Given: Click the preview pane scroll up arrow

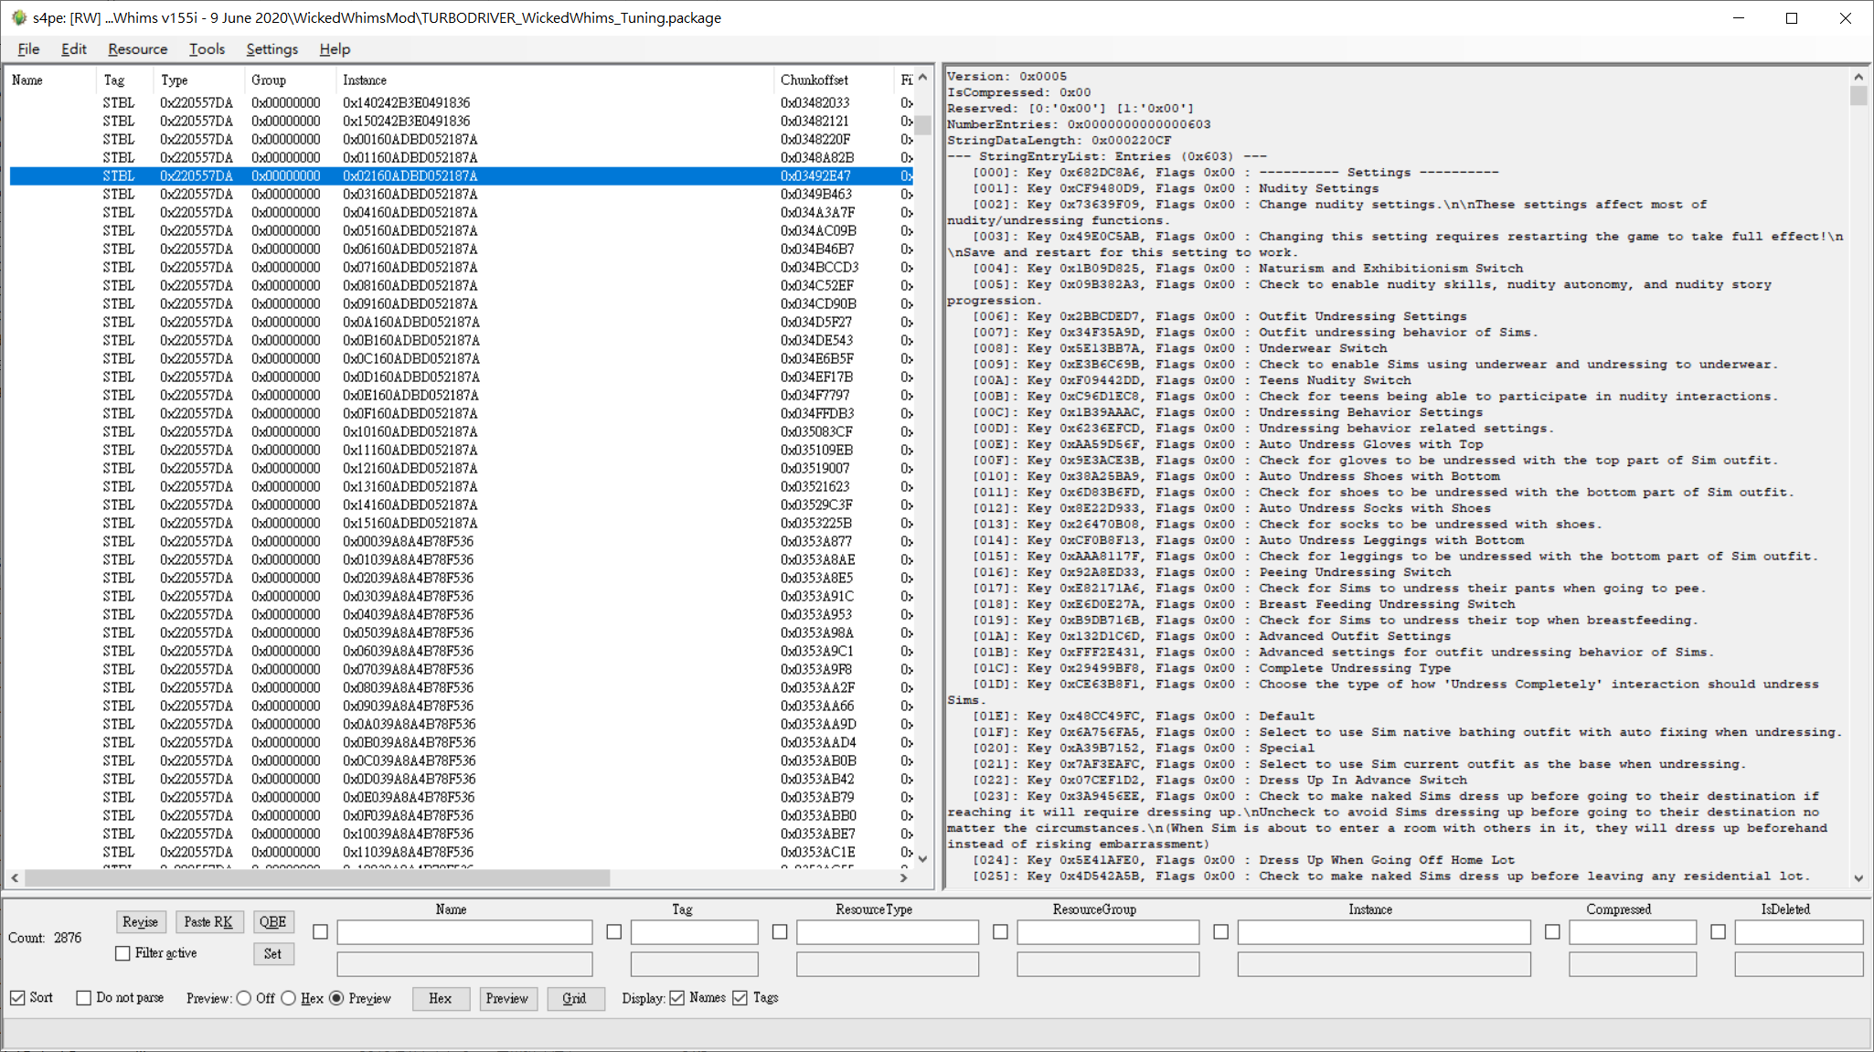Looking at the screenshot, I should [x=1858, y=77].
